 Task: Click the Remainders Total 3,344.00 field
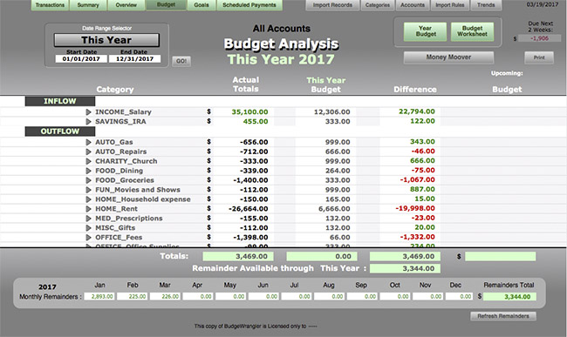[x=509, y=297]
